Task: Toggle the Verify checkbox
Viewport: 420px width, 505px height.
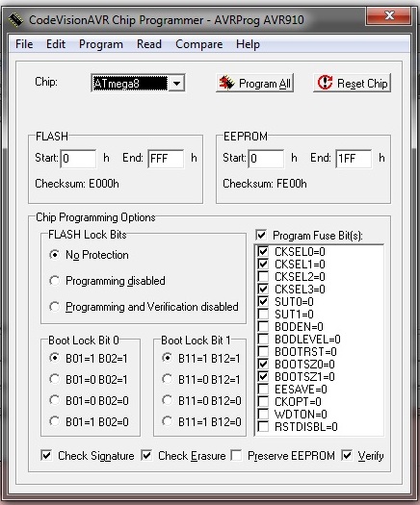Action: pyautogui.click(x=347, y=455)
